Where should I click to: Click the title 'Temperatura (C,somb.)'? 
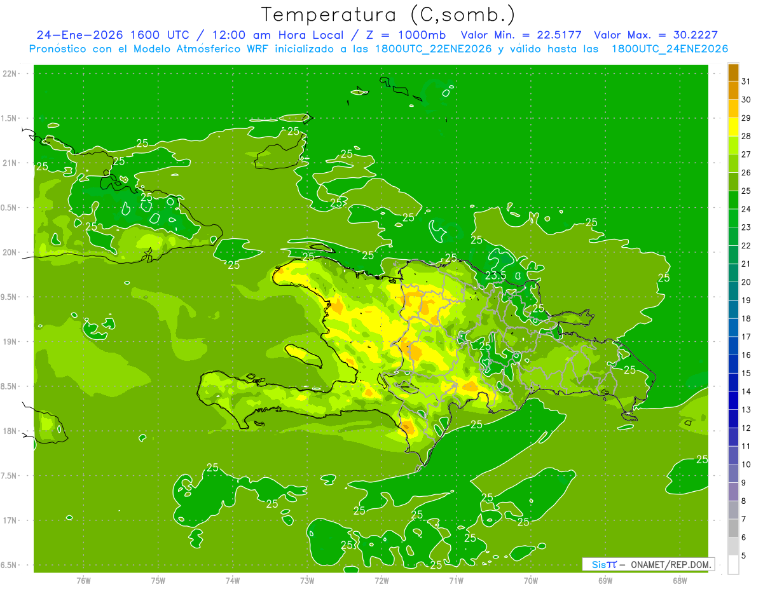[x=388, y=15]
